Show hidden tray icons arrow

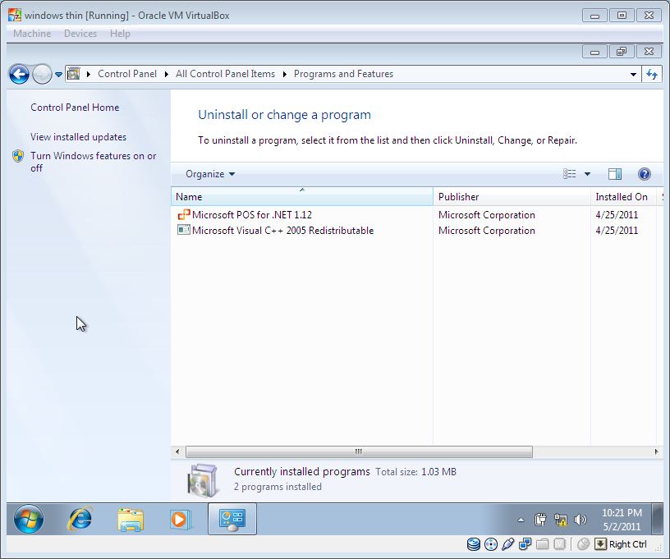point(521,520)
